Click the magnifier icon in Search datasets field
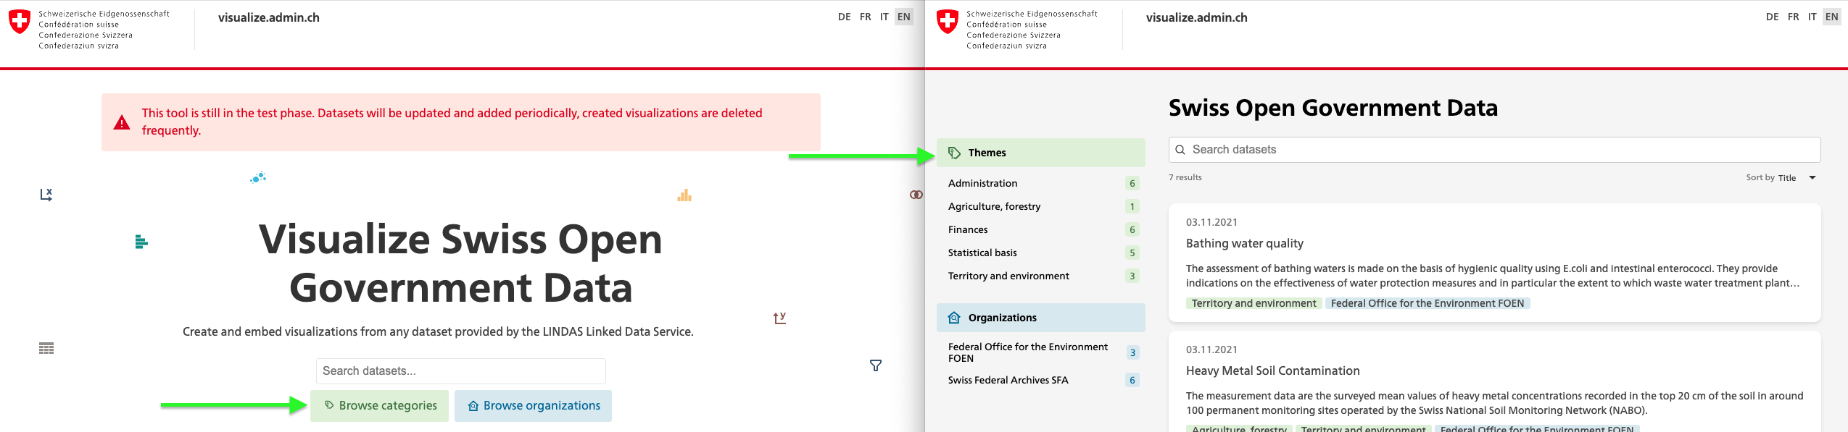The image size is (1848, 432). 1180,150
